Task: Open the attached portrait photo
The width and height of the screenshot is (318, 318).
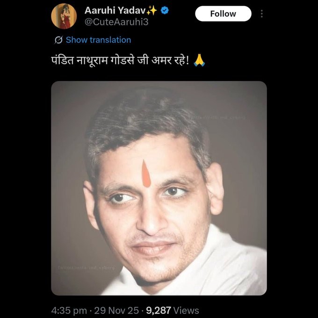Action: pos(159,188)
